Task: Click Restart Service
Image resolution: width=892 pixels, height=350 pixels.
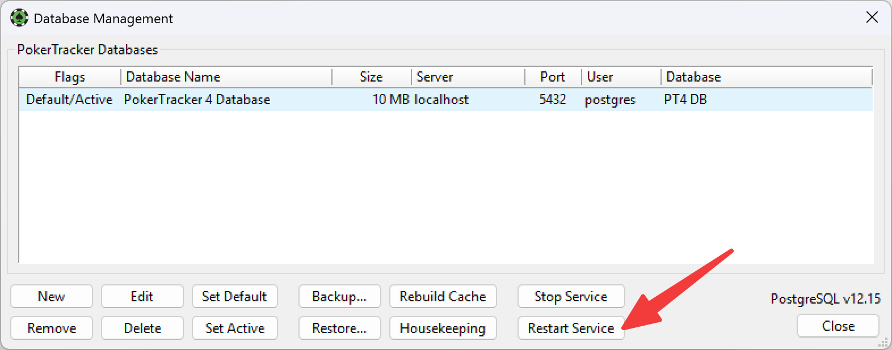Action: [x=571, y=328]
